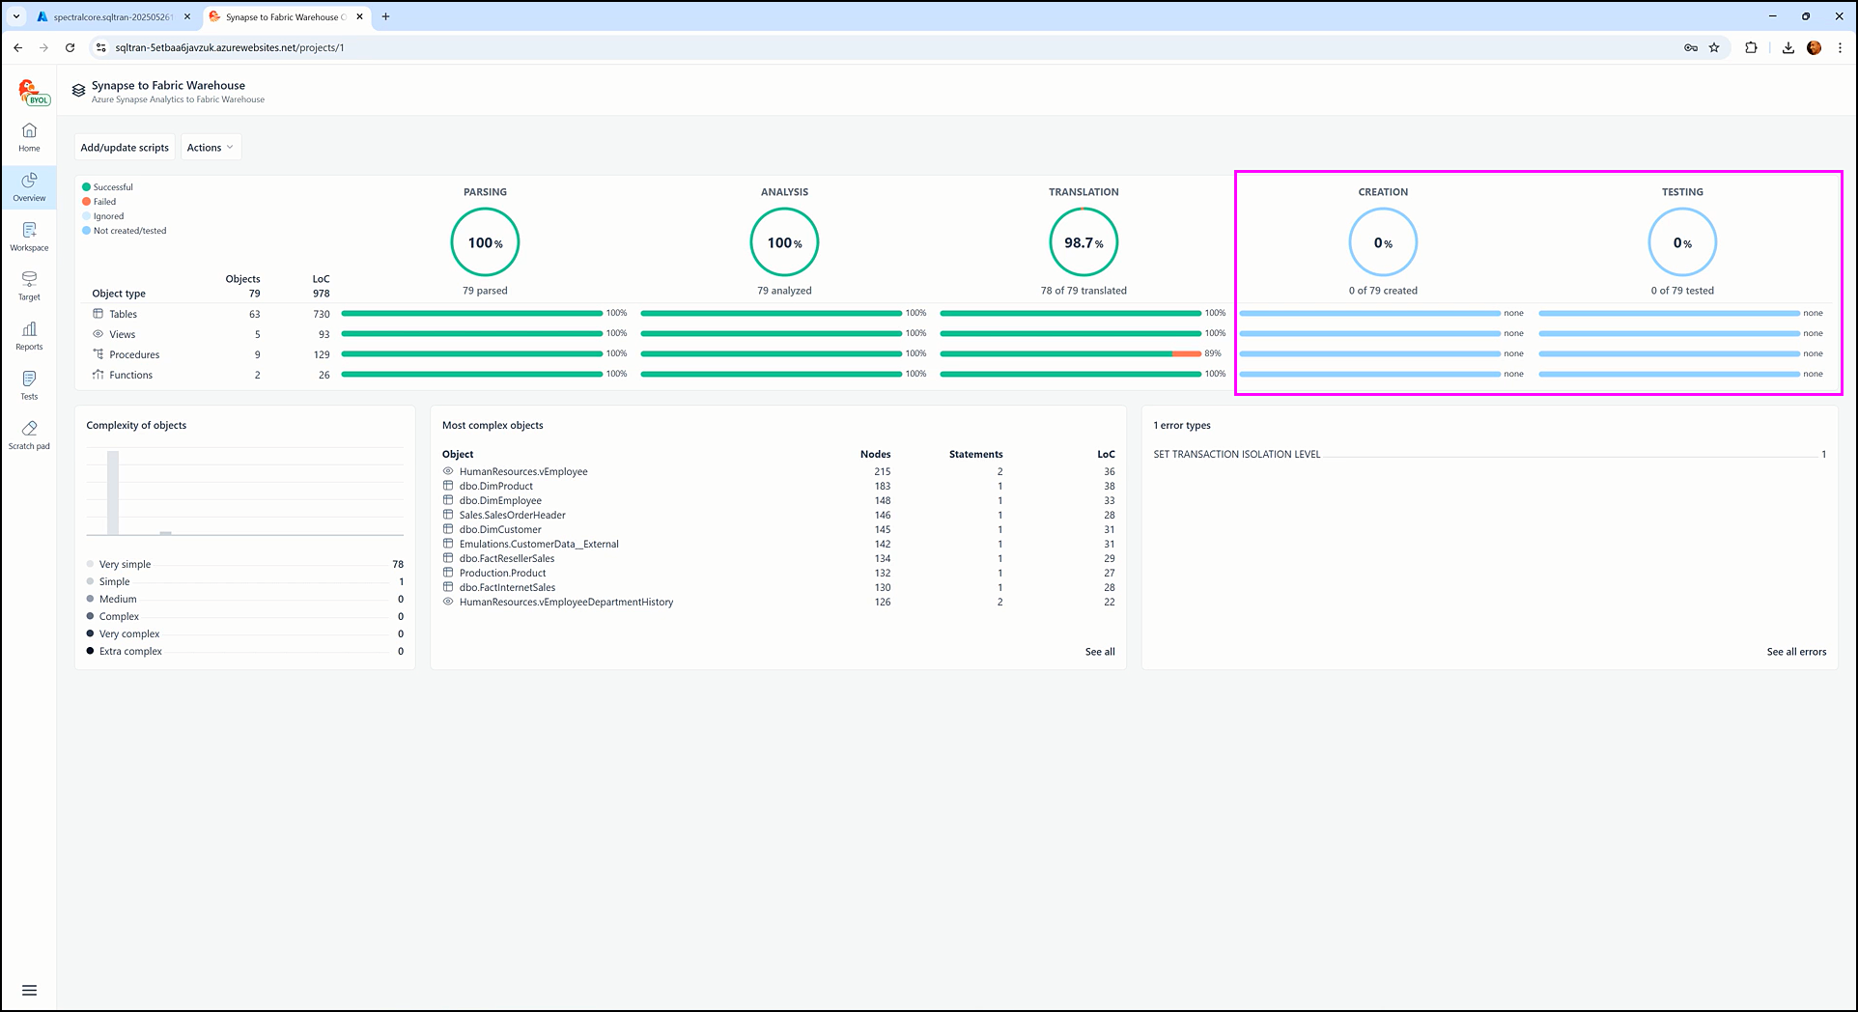This screenshot has width=1858, height=1012.
Task: Reload the page
Action: [x=70, y=47]
